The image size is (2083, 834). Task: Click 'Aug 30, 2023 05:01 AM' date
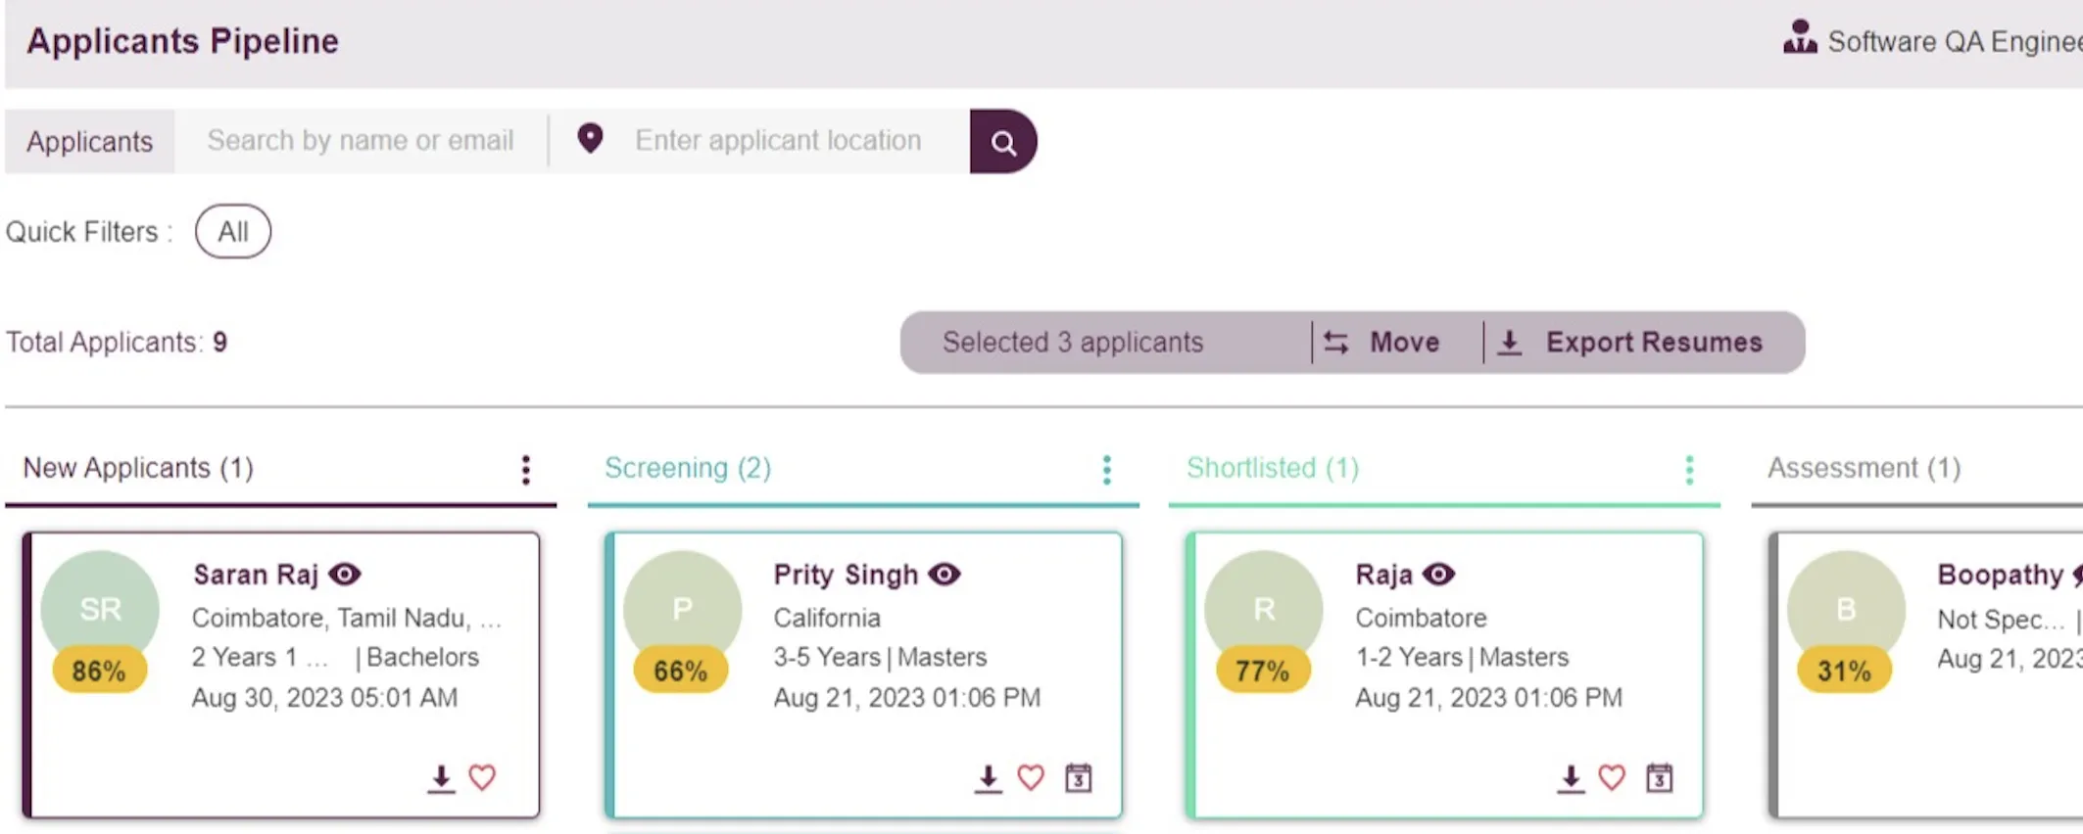pos(324,697)
